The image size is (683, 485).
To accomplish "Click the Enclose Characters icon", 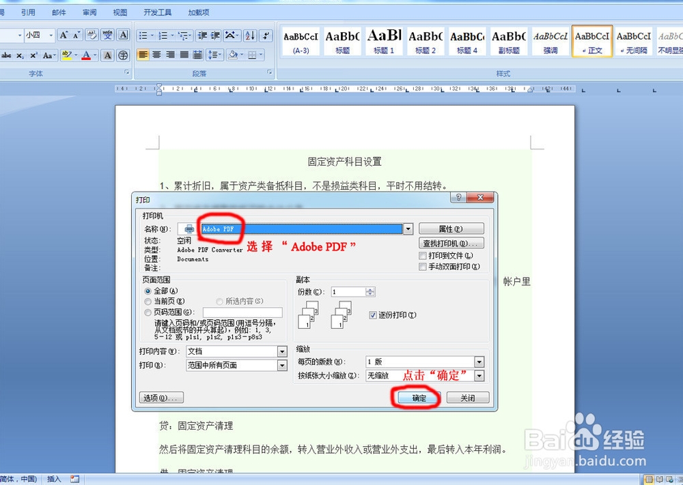I will point(124,55).
